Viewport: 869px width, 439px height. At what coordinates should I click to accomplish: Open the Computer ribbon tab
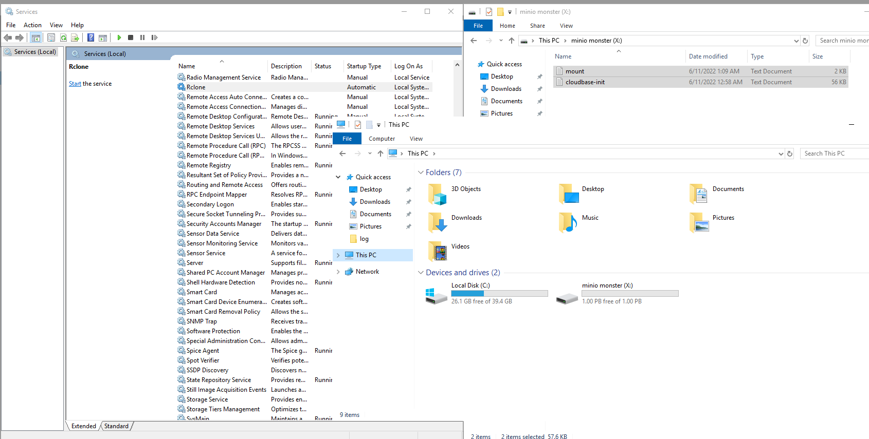[382, 139]
